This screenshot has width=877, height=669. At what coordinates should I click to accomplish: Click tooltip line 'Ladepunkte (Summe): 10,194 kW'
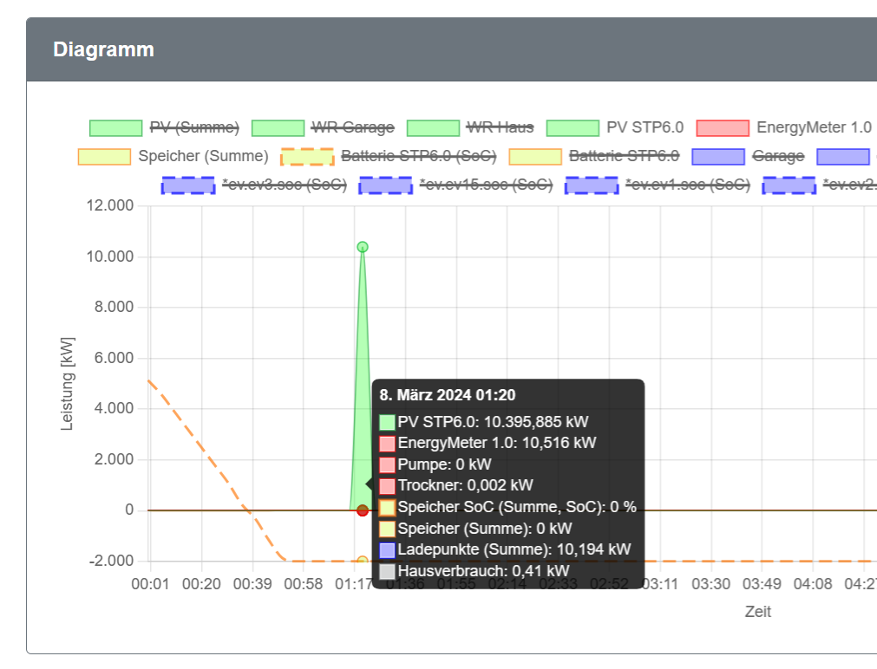514,550
